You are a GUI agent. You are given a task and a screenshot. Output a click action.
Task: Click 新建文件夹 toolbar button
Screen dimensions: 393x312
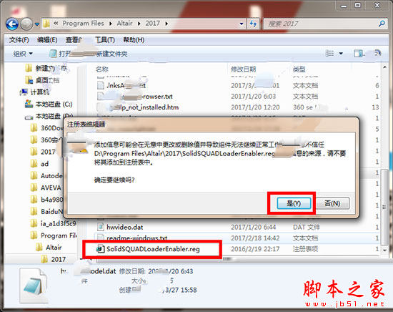coord(112,54)
